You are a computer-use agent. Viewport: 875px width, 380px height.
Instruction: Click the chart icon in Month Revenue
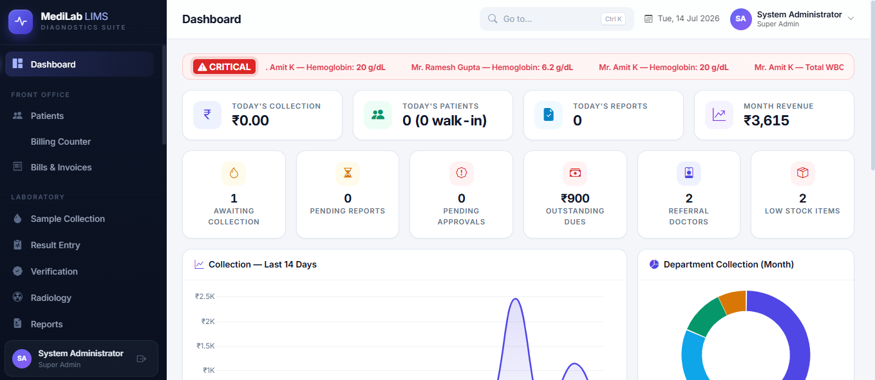(719, 115)
